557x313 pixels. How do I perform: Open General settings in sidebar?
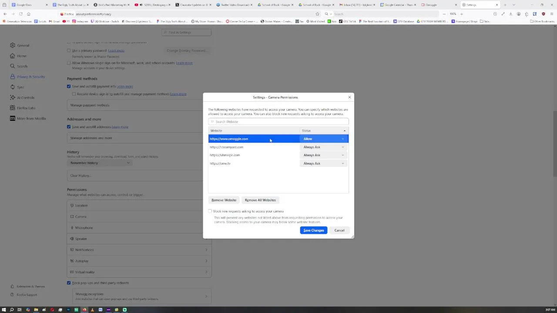(20, 45)
